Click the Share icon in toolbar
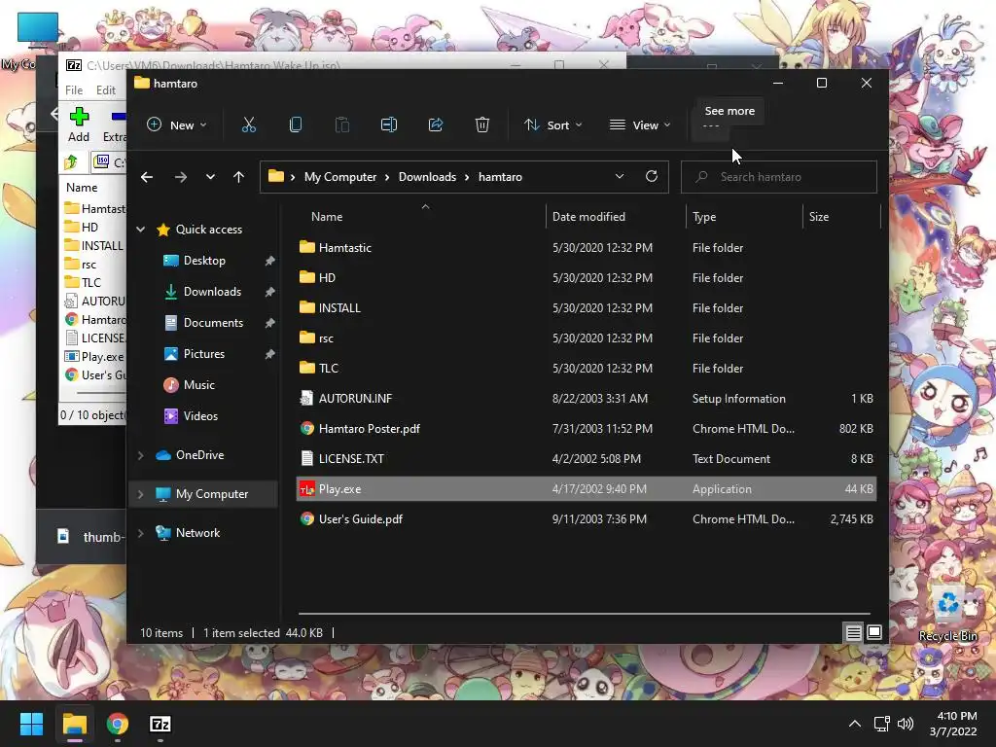 point(436,124)
